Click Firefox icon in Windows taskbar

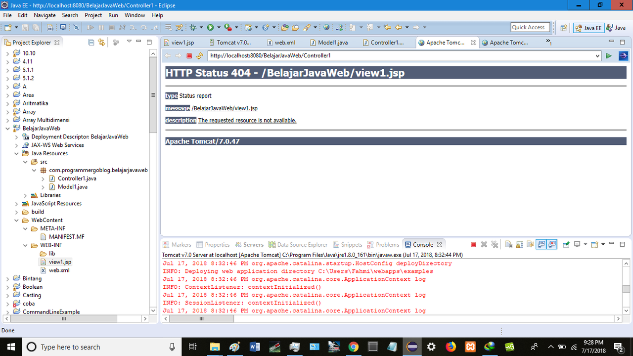451,347
